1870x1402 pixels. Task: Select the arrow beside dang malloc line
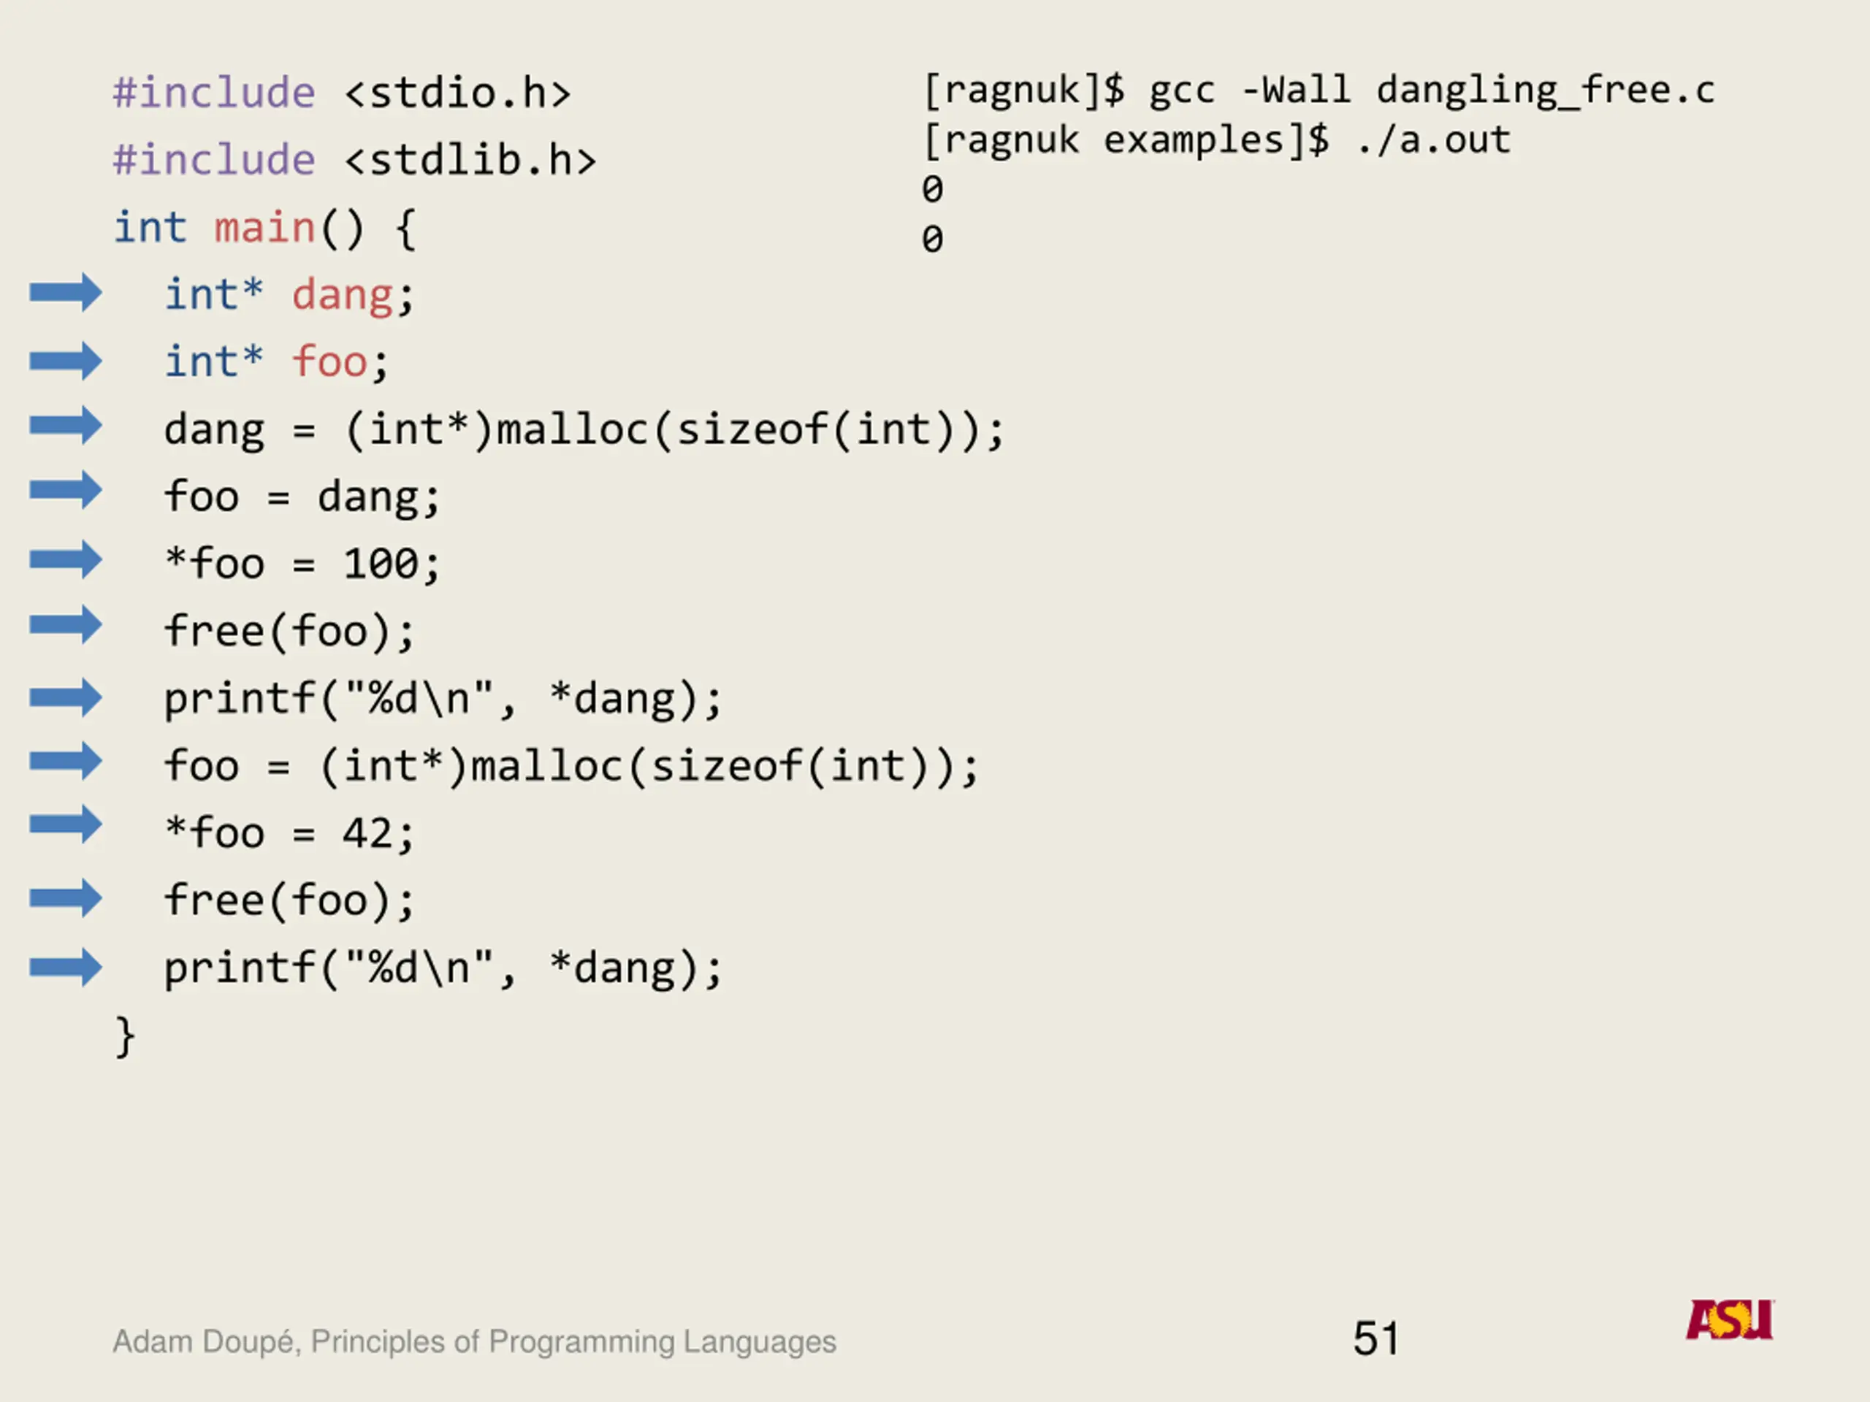[x=66, y=425]
